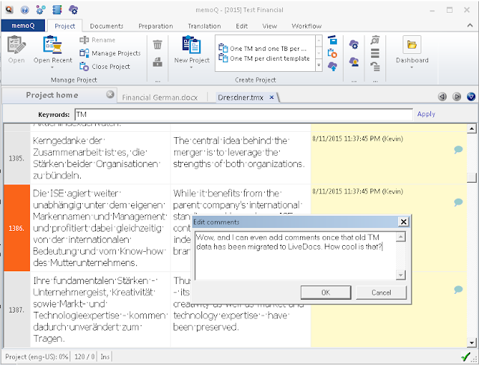Image resolution: width=479 pixels, height=365 pixels.
Task: Open the Edit ribbon tab
Action: point(242,26)
